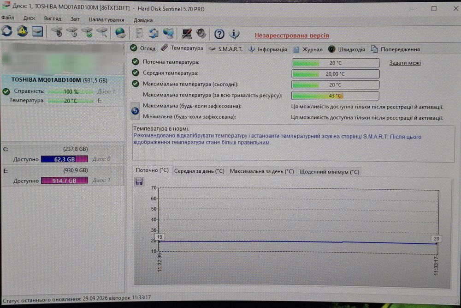Open configuration via monitor with pen icon
The height and width of the screenshot is (308, 461).
pyautogui.click(x=186, y=34)
